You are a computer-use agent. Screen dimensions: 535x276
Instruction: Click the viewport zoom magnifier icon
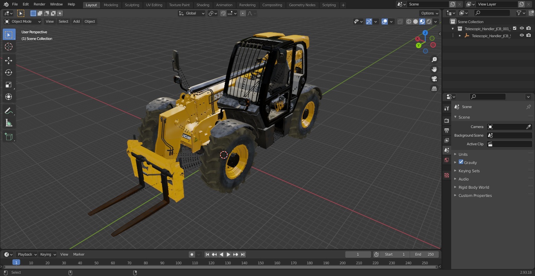(434, 60)
